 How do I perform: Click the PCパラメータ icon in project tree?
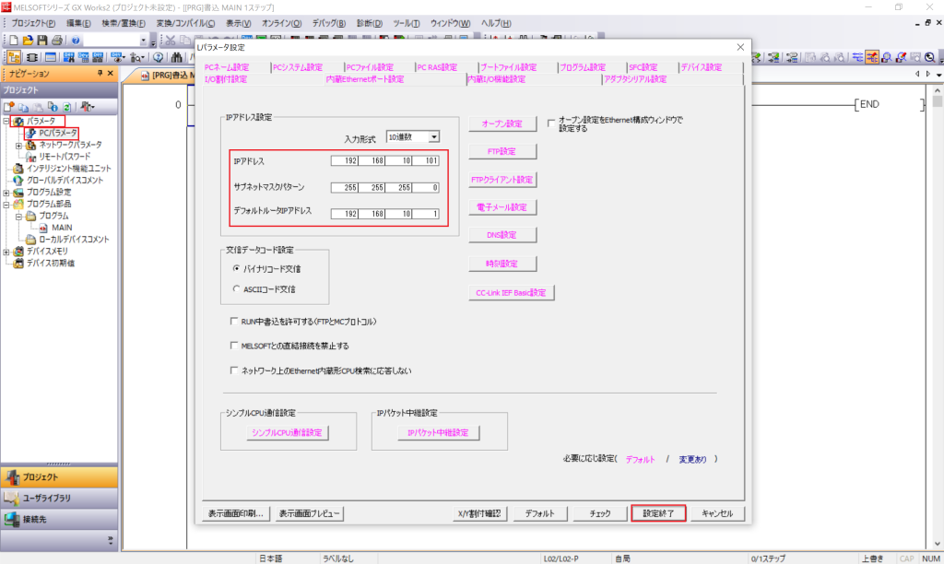(x=30, y=134)
